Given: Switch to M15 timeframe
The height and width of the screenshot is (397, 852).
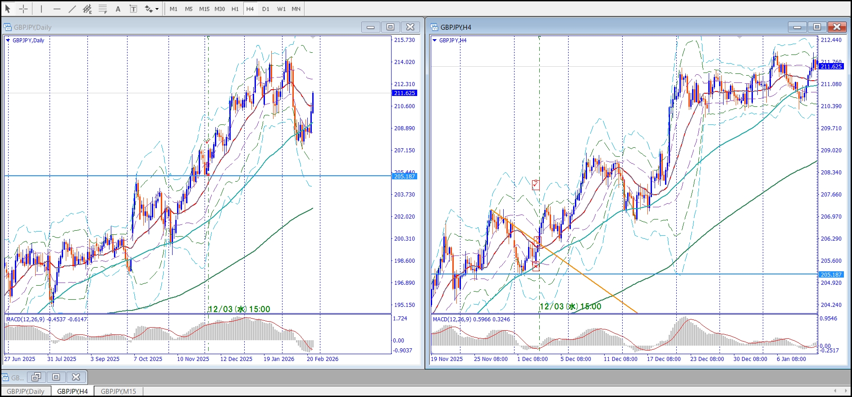Looking at the screenshot, I should 204,9.
